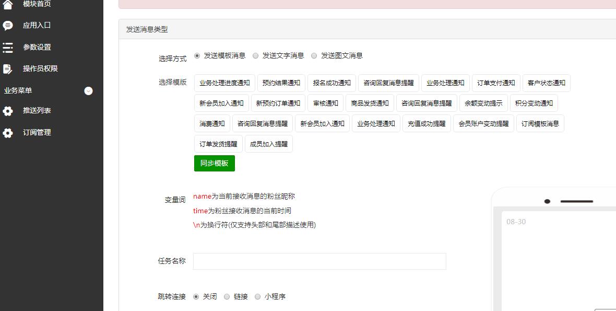Select the 消费通知 template

(x=212, y=123)
